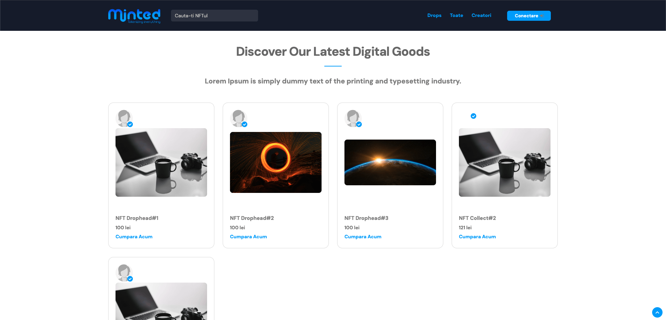Screen dimensions: 666x320
Task: Click the Lorem Ipsum subtitle text
Action: tap(333, 81)
